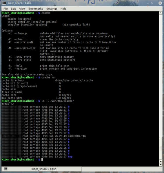Open the File menu
Viewport: 164px width, 173px height.
pyautogui.click(x=6, y=9)
